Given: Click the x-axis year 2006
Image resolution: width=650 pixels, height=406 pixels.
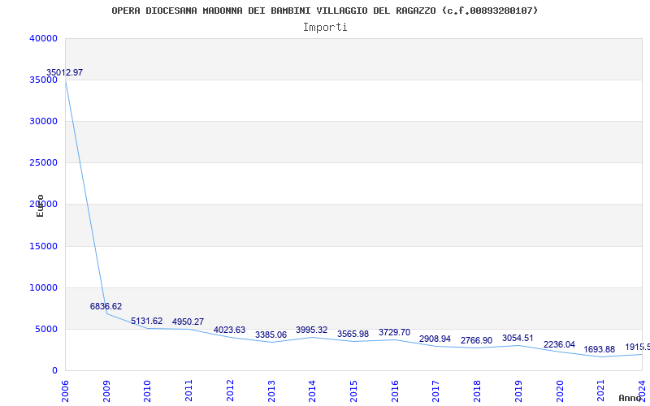Looking at the screenshot, I should [65, 391].
